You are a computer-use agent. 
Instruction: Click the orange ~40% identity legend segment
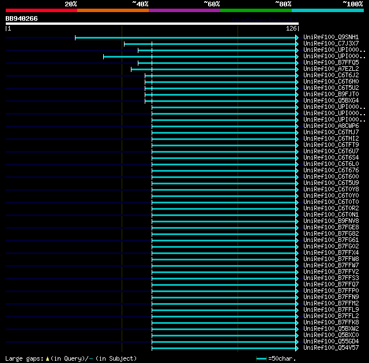tap(113, 10)
